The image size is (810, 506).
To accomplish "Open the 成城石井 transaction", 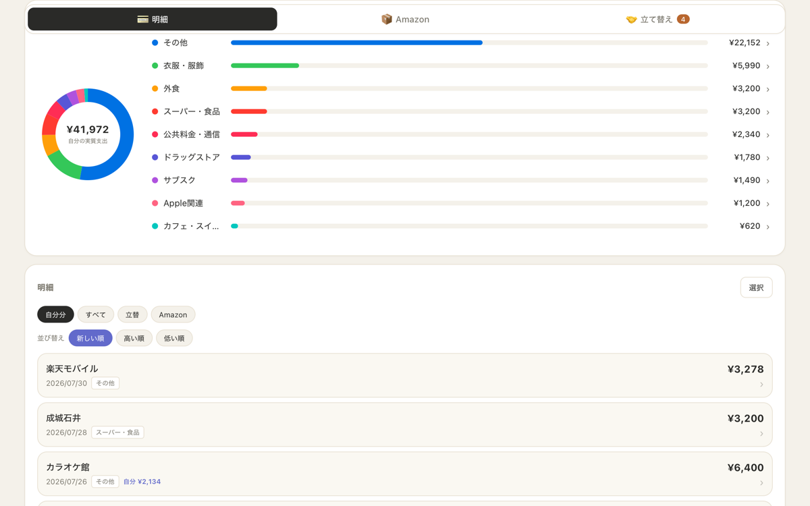I will [405, 424].
